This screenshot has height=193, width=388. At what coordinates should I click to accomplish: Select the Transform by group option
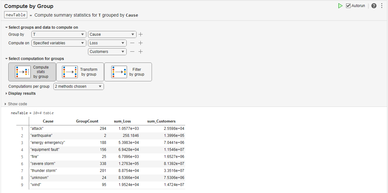coord(80,72)
